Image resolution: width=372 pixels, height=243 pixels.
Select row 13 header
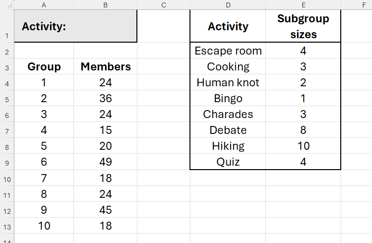click(x=7, y=226)
